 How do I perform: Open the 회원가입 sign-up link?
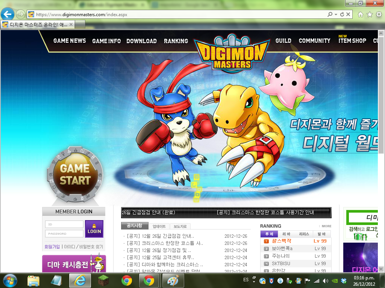52,247
